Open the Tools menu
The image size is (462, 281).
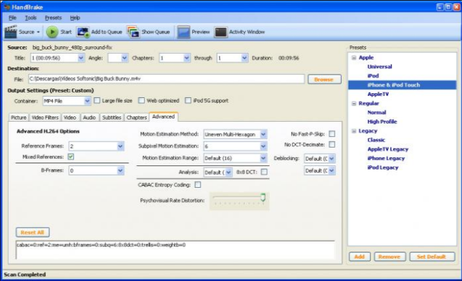point(31,18)
